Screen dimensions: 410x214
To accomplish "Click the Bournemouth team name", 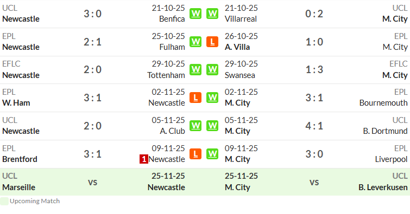I will click(x=383, y=103).
